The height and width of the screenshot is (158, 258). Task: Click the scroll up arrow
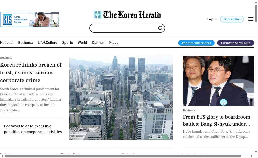pos(256,2)
